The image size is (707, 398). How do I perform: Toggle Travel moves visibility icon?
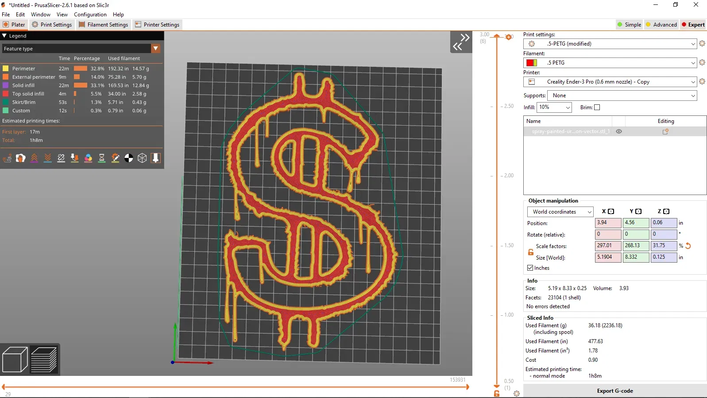click(7, 158)
